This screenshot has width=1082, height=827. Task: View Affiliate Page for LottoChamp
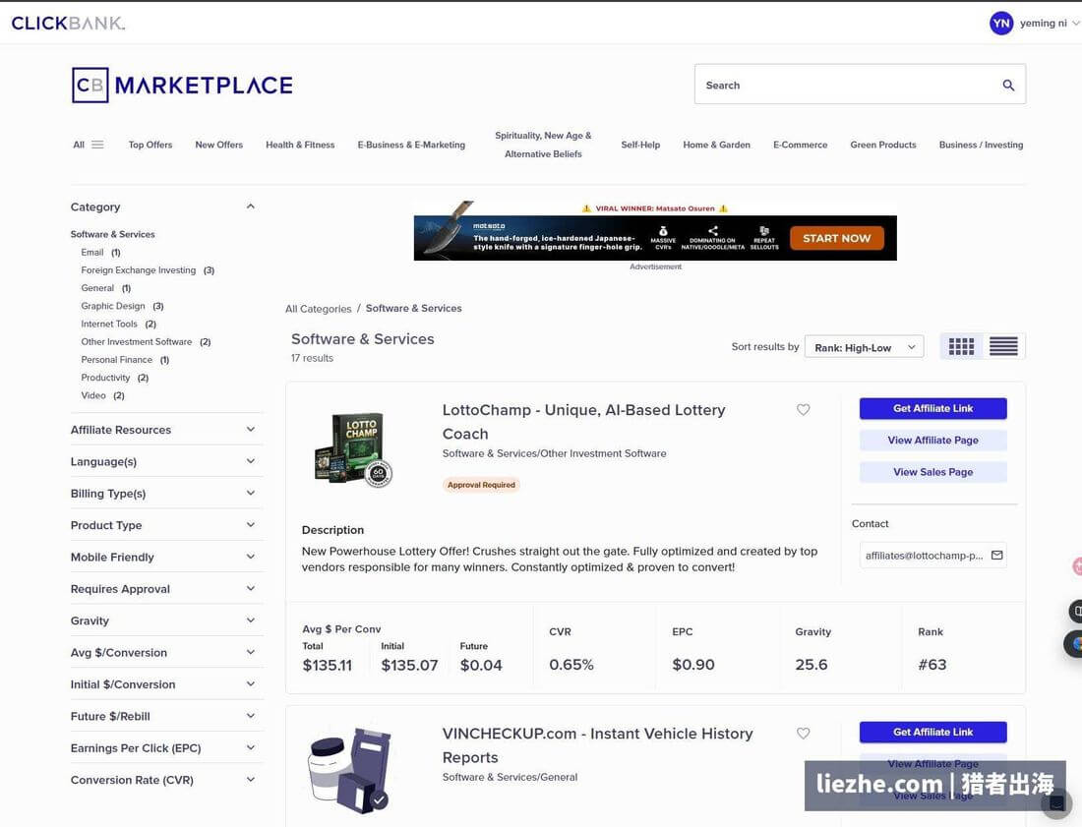[932, 441]
